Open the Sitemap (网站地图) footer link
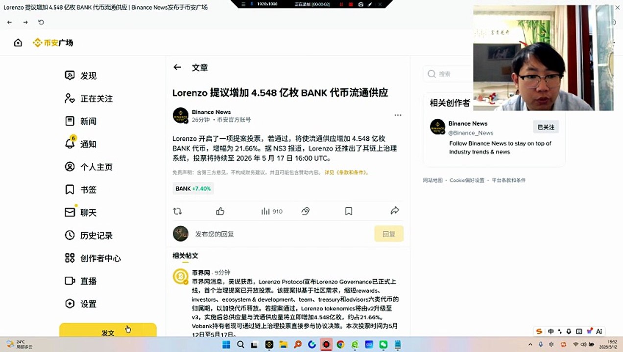This screenshot has height=352, width=623. 432,180
